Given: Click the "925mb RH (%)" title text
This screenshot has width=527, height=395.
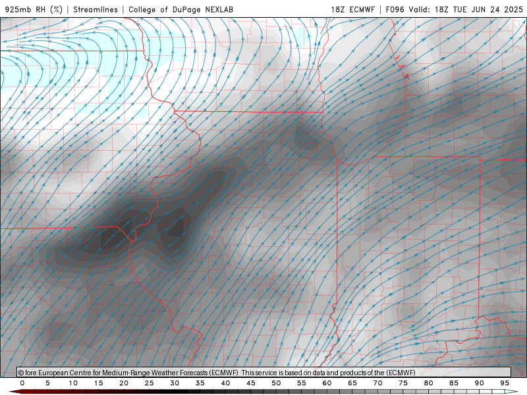Looking at the screenshot, I should click(x=34, y=9).
